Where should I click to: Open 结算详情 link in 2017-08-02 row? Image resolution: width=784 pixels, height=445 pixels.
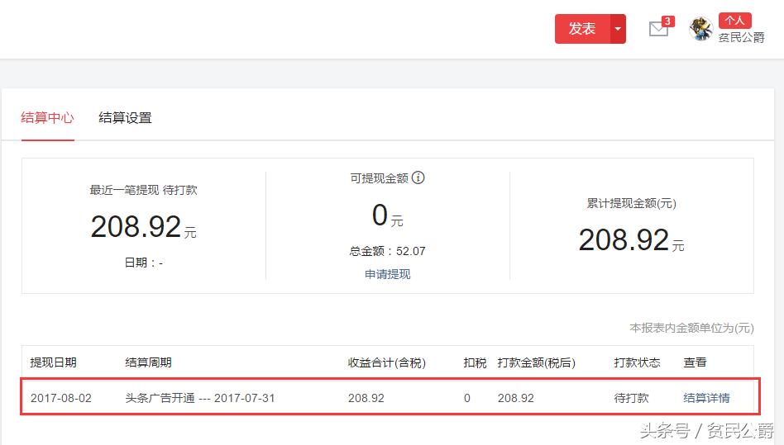point(706,398)
